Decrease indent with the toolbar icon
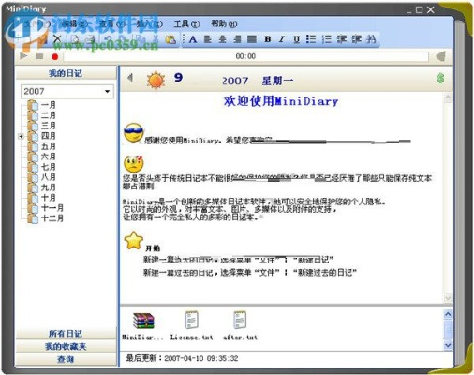474x375 pixels. (342, 39)
